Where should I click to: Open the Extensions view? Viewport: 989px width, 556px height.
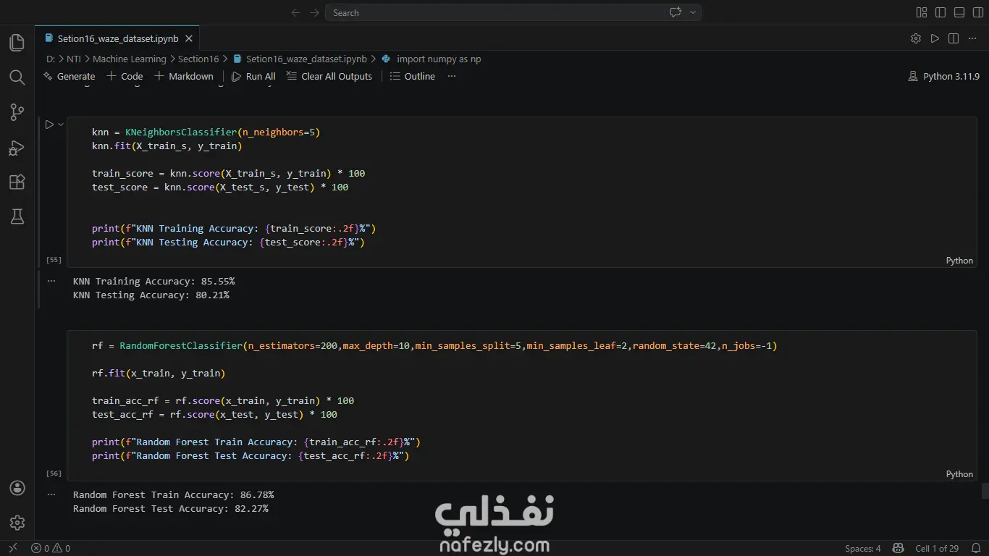pyautogui.click(x=17, y=182)
